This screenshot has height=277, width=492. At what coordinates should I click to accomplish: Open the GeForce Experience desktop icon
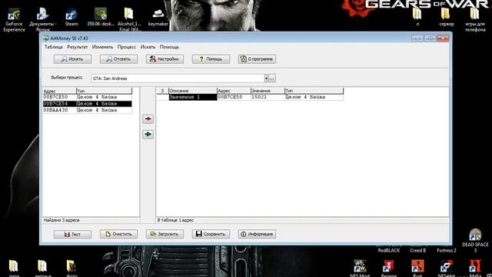(x=14, y=20)
